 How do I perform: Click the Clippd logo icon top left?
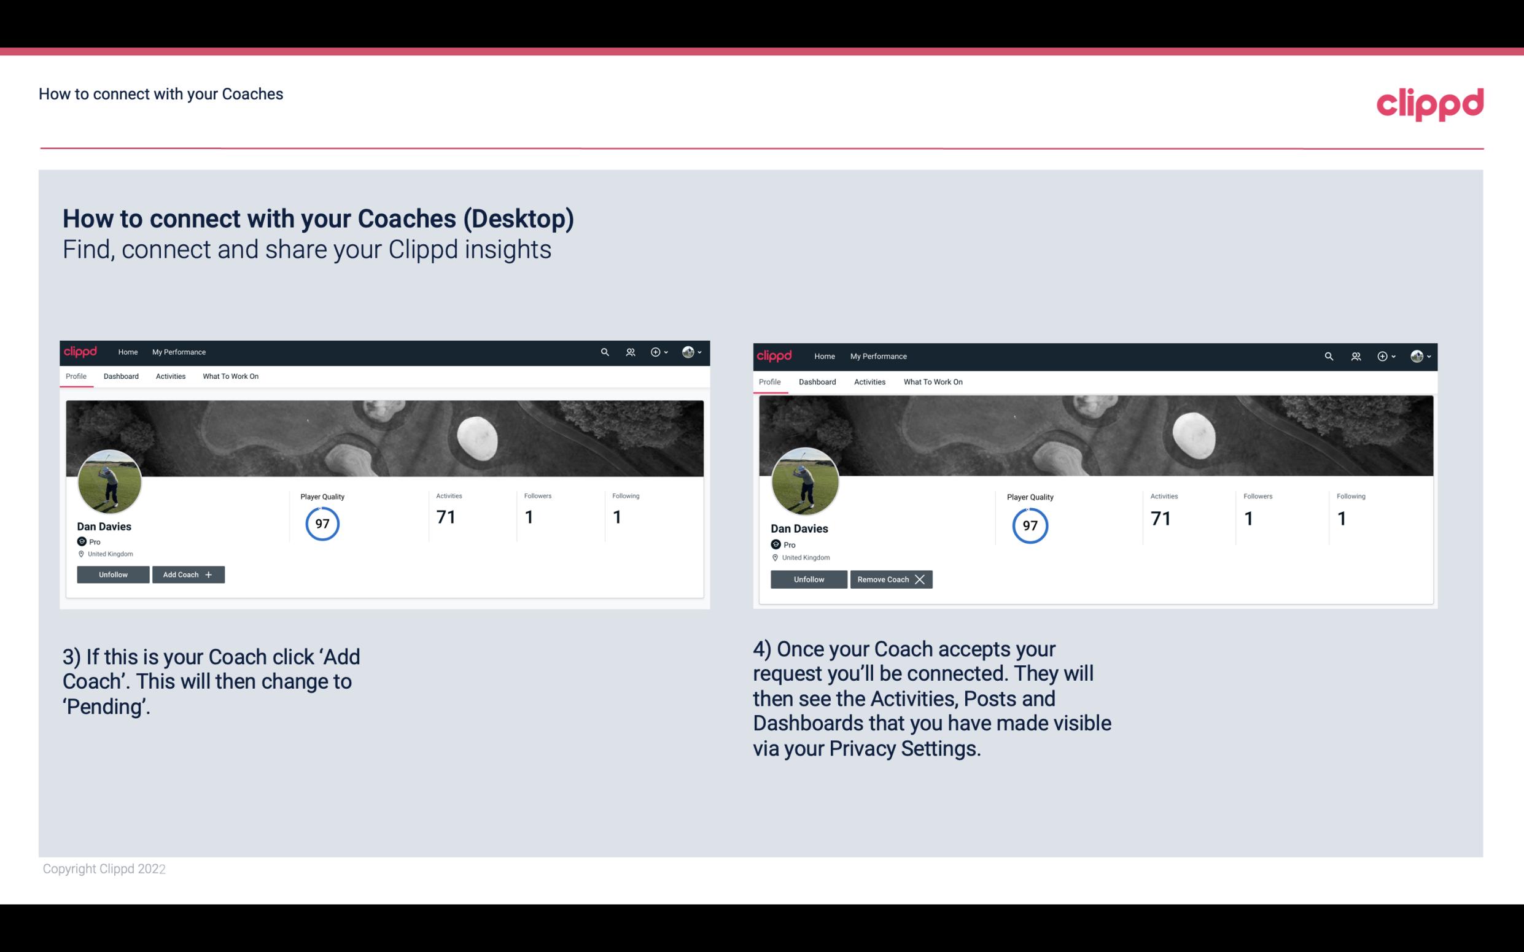[81, 351]
